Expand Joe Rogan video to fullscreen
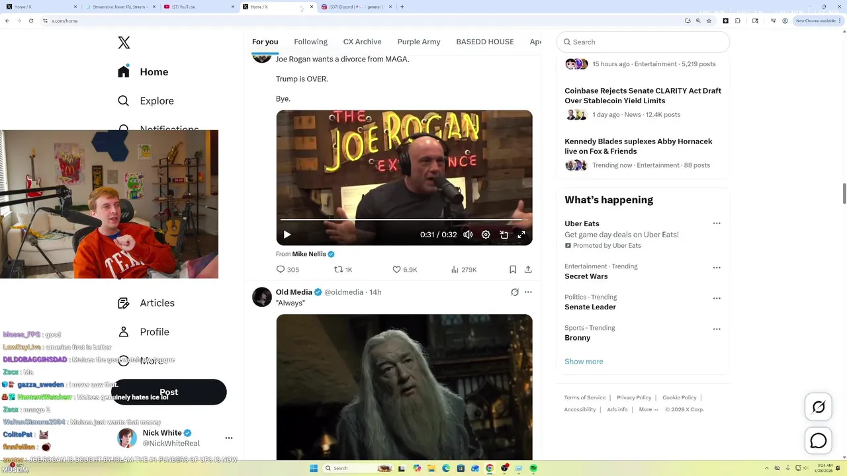The width and height of the screenshot is (847, 476). click(x=521, y=235)
